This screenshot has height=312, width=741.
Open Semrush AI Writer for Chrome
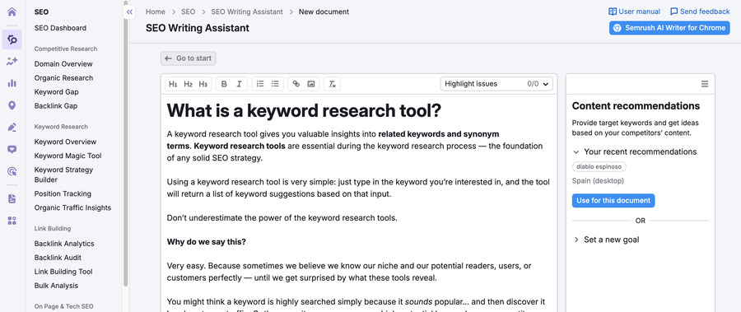tap(669, 28)
